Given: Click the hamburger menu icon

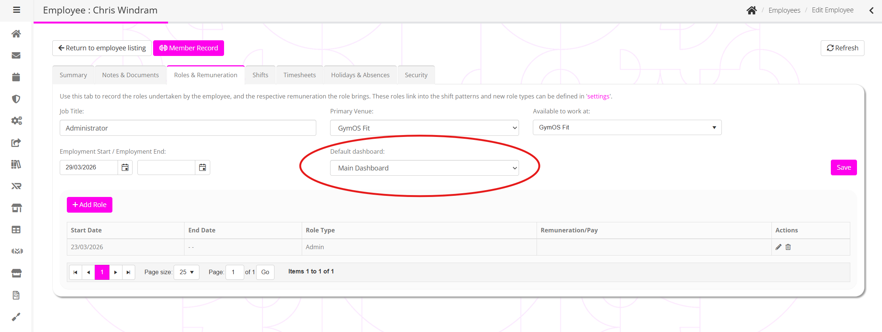Looking at the screenshot, I should pos(16,10).
